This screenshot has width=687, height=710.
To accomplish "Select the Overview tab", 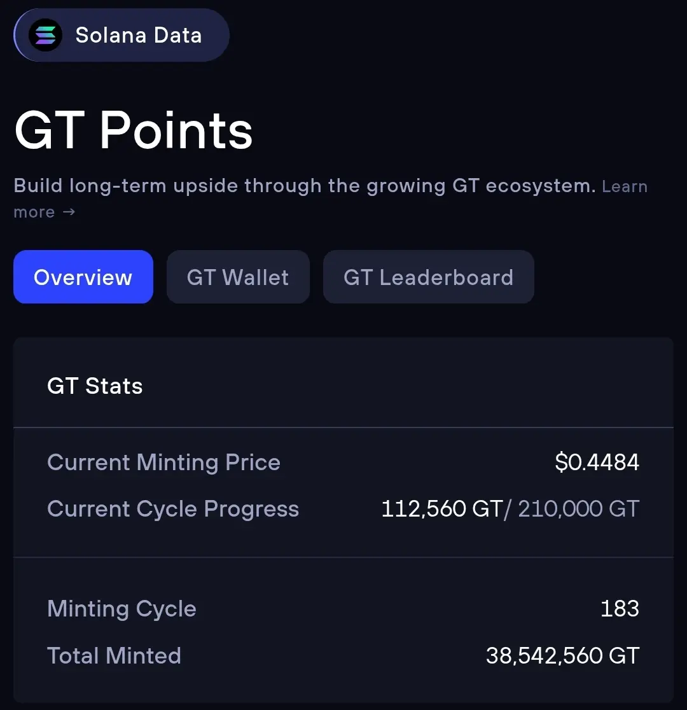I will click(83, 277).
